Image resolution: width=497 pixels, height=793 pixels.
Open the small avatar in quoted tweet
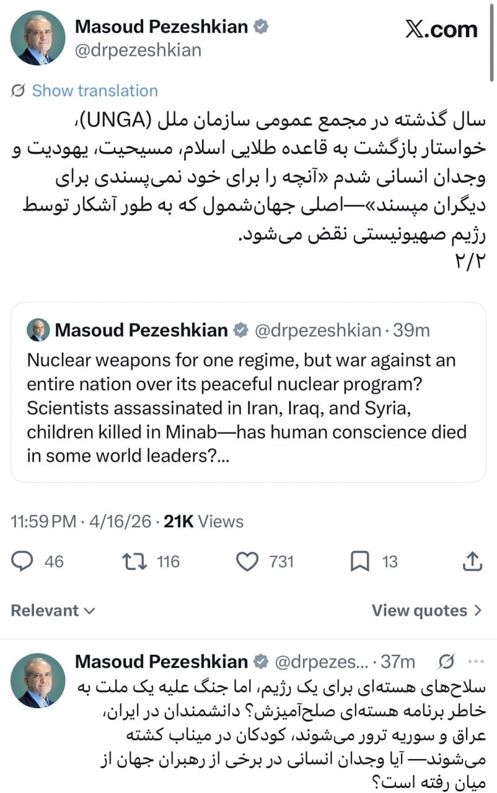tap(38, 330)
